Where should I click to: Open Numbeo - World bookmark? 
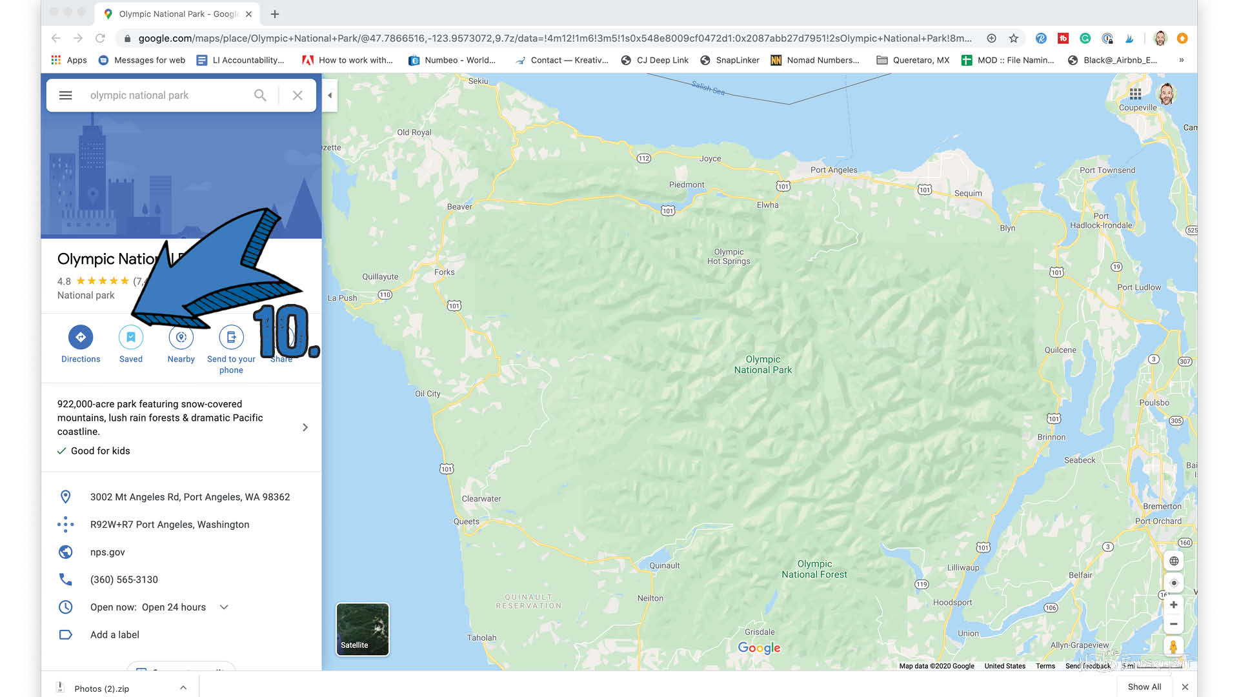tap(452, 60)
